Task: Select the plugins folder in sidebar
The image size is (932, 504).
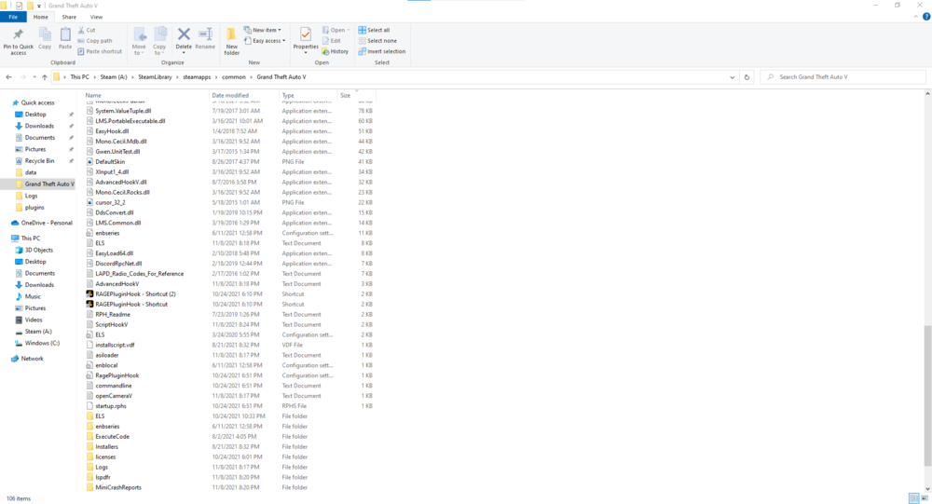Action: click(x=34, y=207)
